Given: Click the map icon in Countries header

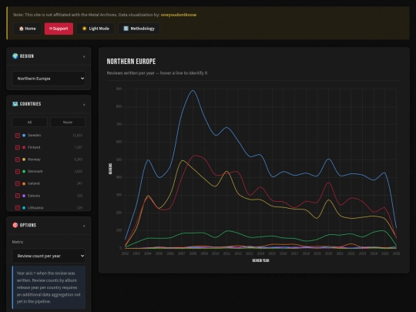Looking at the screenshot, I should coord(15,104).
